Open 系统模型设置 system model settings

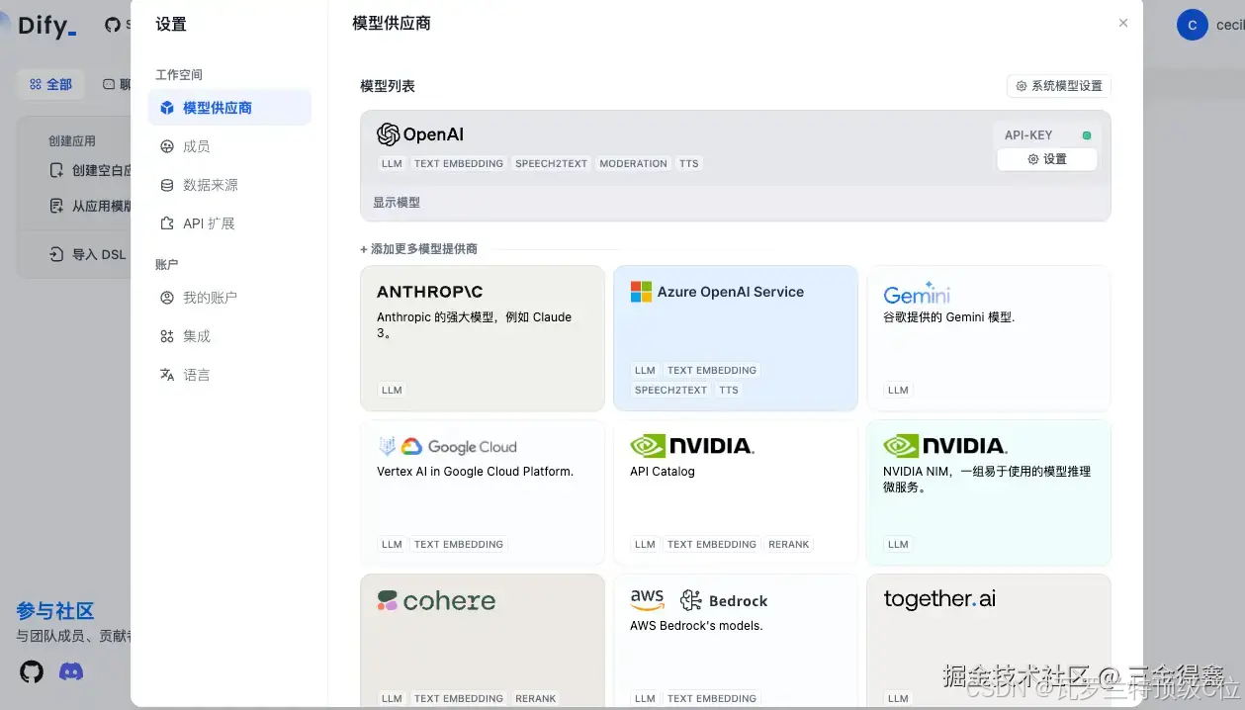[x=1059, y=86]
